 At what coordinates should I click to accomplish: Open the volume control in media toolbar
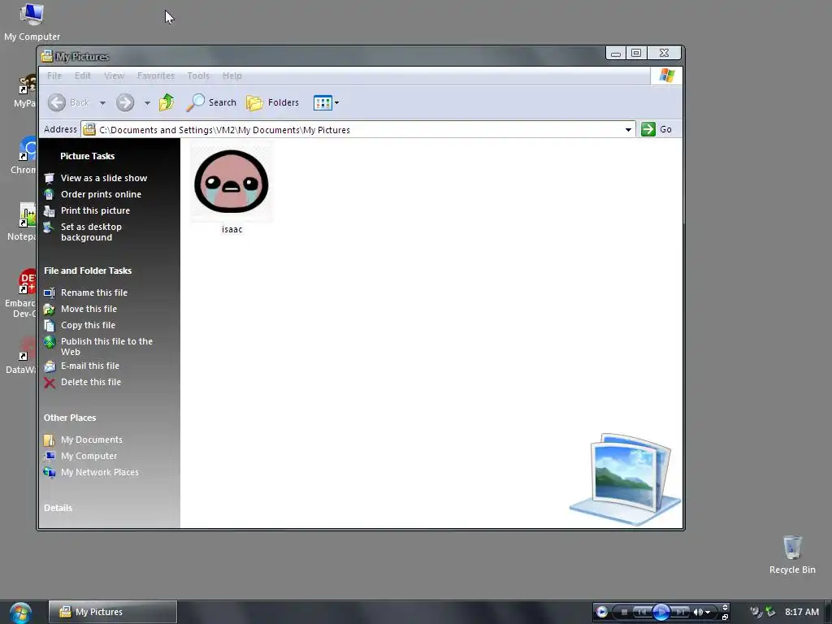coord(701,612)
